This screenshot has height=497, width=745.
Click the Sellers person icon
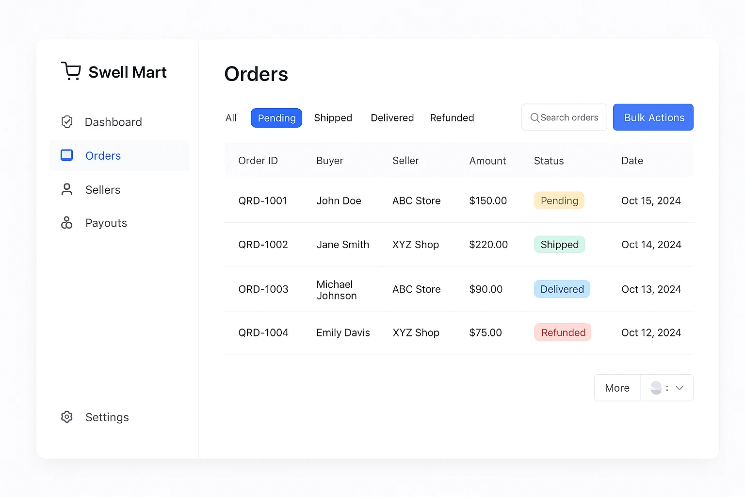click(67, 189)
